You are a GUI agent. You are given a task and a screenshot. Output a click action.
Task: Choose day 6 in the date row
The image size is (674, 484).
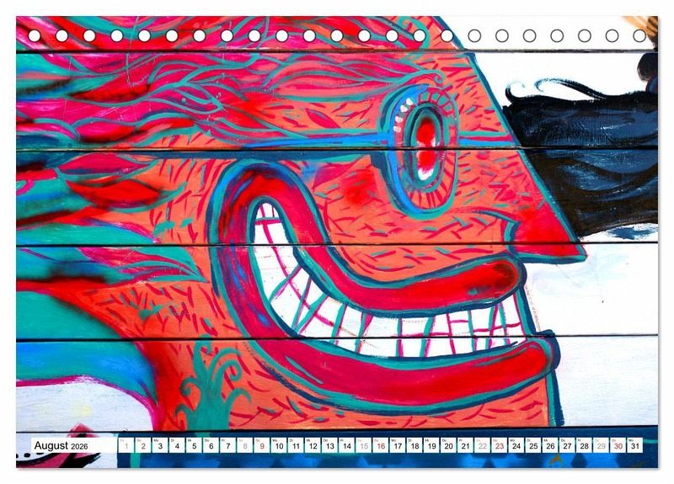click(x=211, y=445)
